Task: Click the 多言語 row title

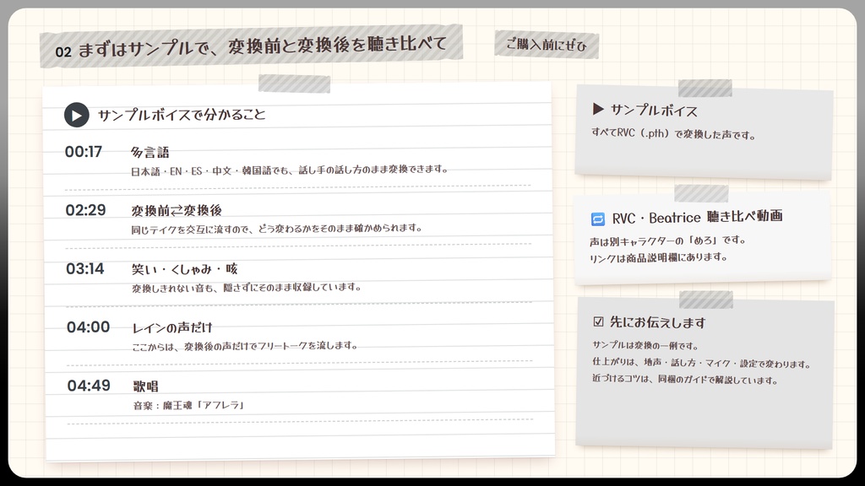Action: point(150,152)
